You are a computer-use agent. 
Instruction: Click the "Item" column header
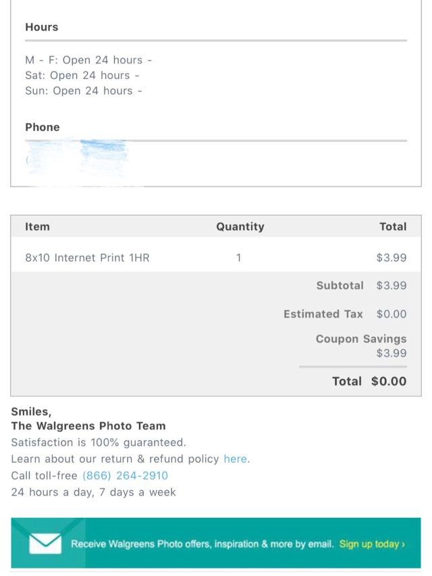coord(37,227)
